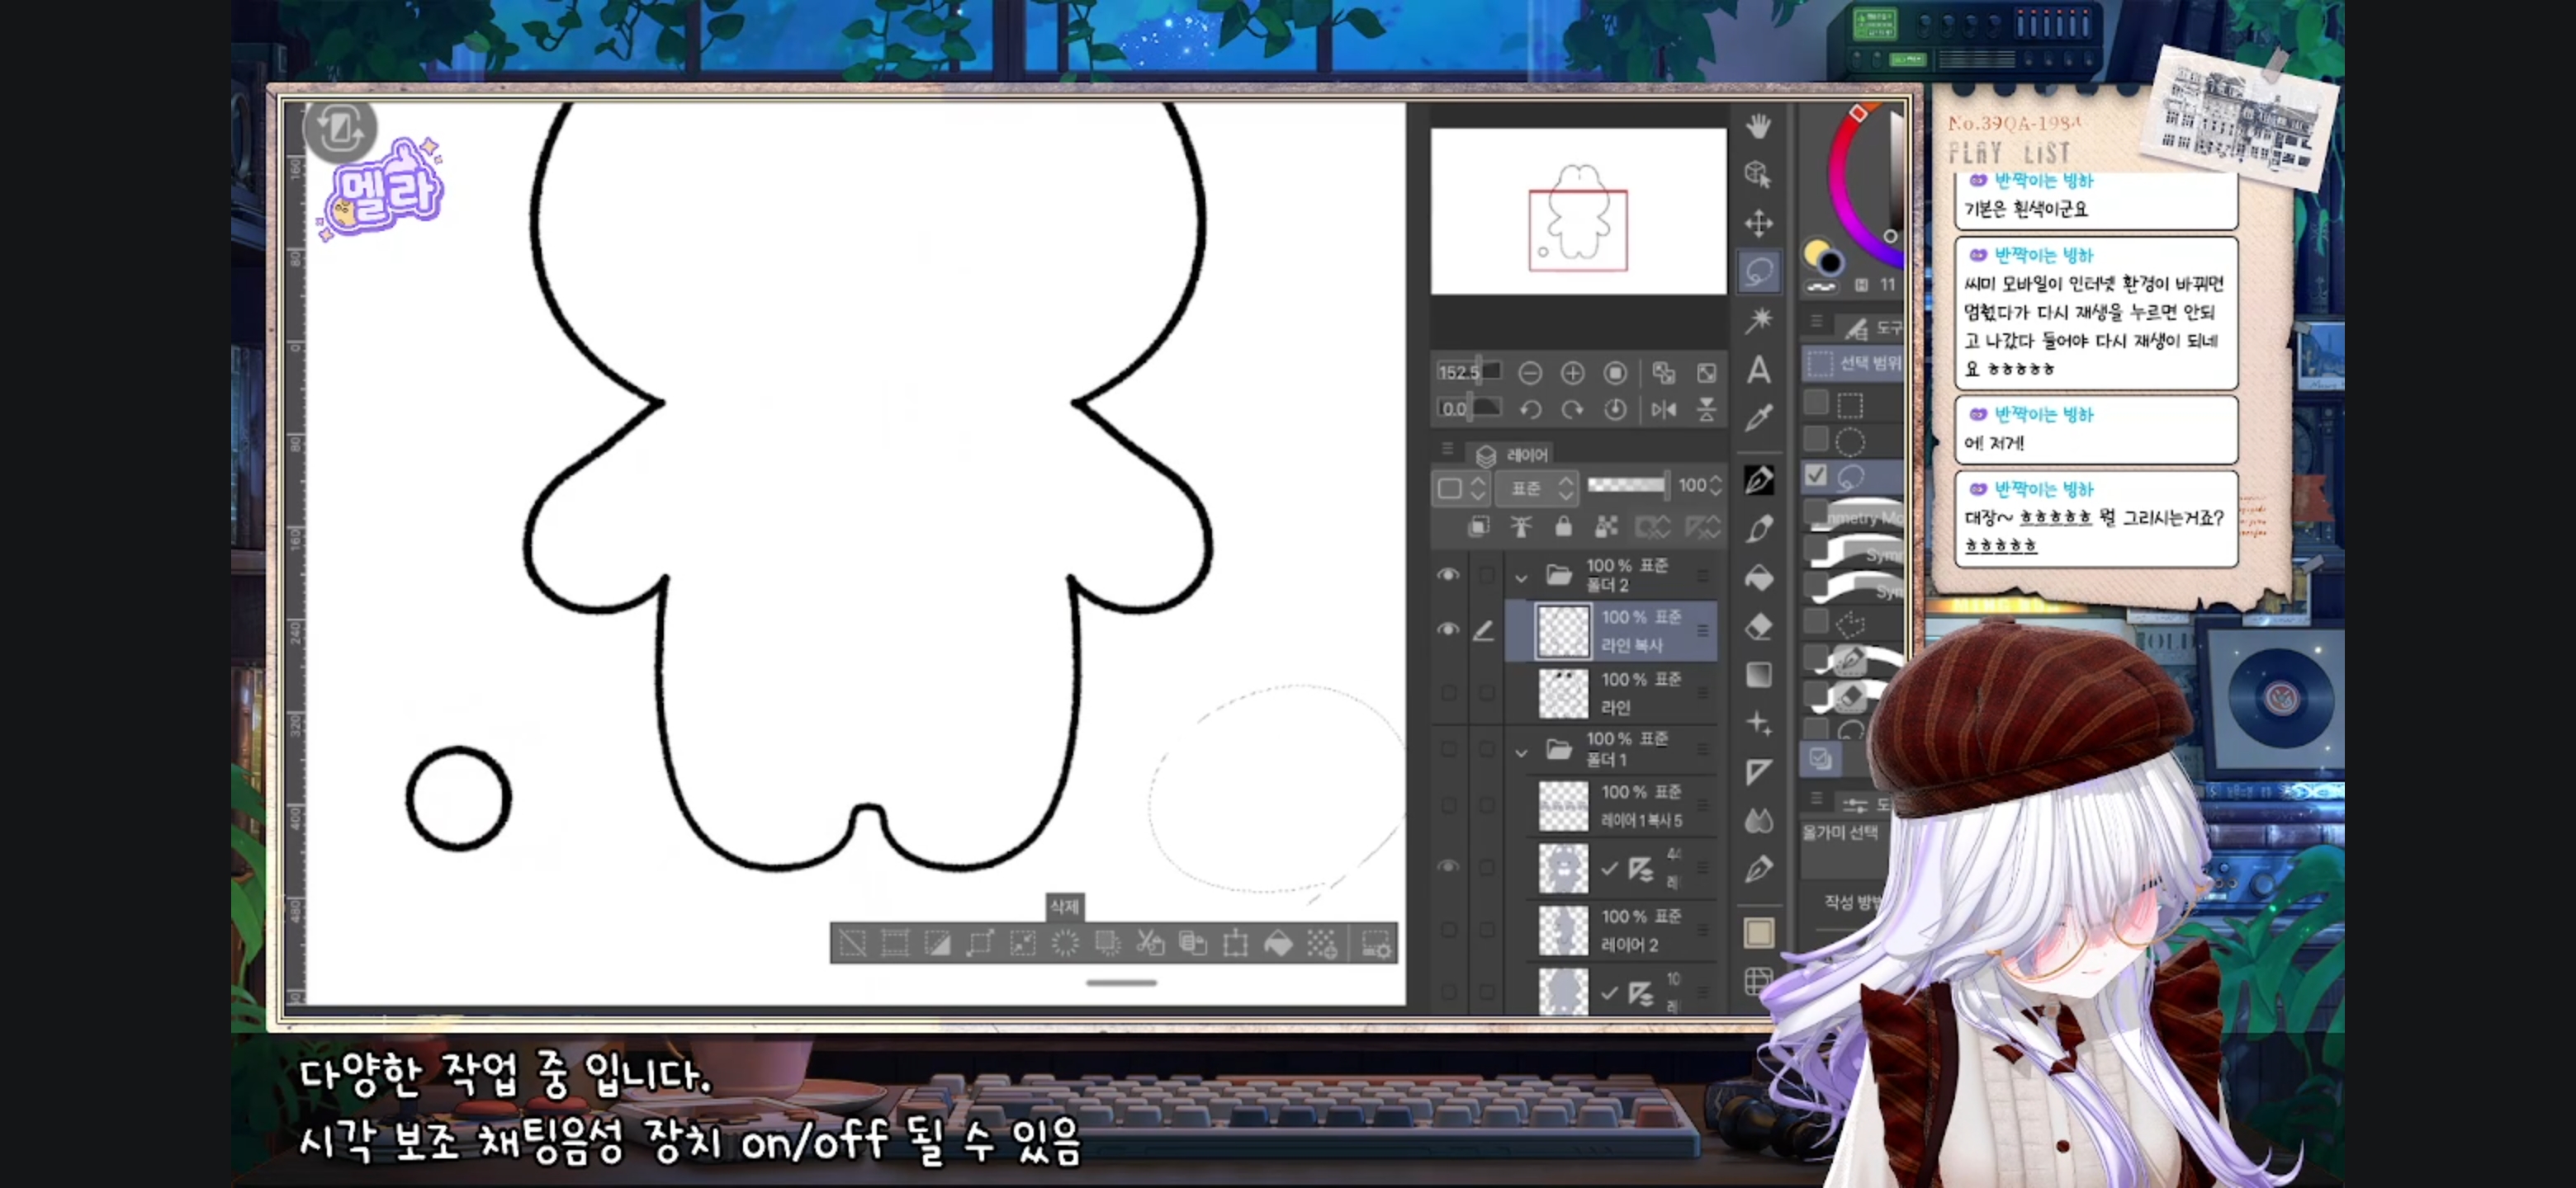Select the Text tool
Image resolution: width=2576 pixels, height=1188 pixels.
(1758, 370)
